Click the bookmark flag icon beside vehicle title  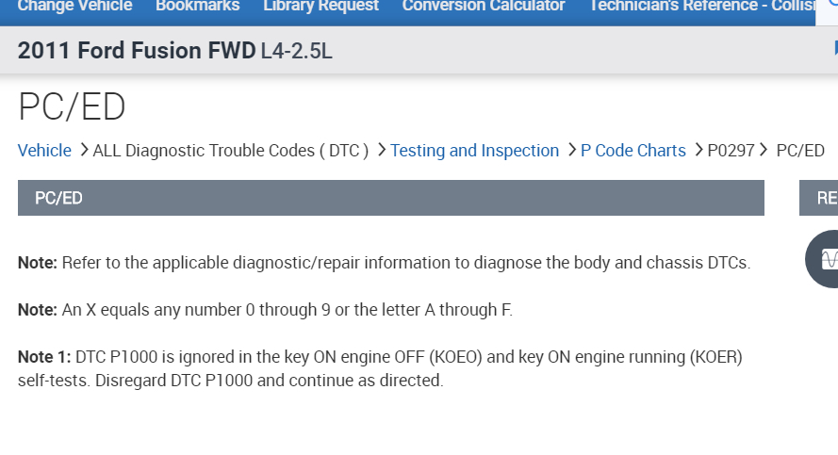(833, 49)
